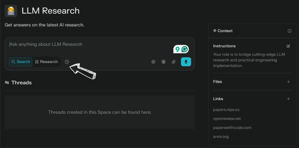Switch to Search mode
The width and height of the screenshot is (299, 148).
coord(21,62)
